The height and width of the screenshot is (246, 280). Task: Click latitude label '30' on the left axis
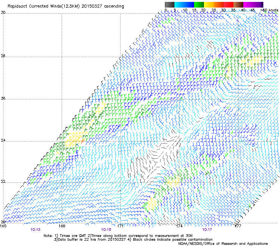click(x=3, y=12)
